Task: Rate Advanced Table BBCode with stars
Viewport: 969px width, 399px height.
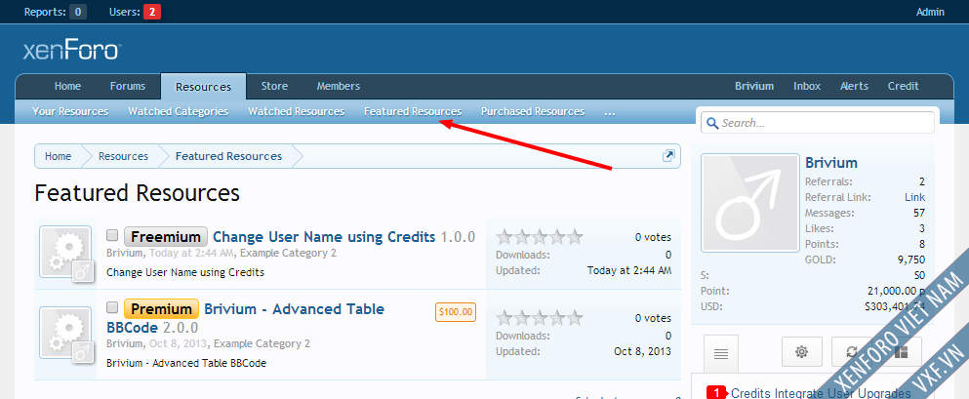Action: click(x=540, y=318)
